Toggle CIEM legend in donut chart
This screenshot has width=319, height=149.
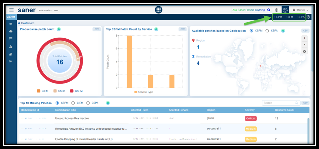(x=42, y=91)
